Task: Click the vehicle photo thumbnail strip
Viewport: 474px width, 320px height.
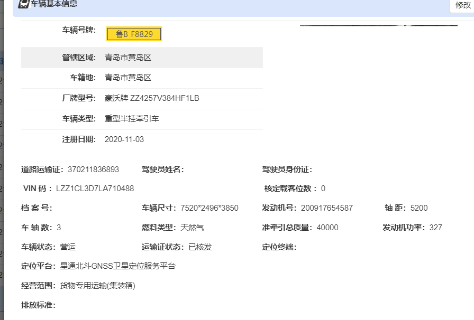Action: (378, 25)
